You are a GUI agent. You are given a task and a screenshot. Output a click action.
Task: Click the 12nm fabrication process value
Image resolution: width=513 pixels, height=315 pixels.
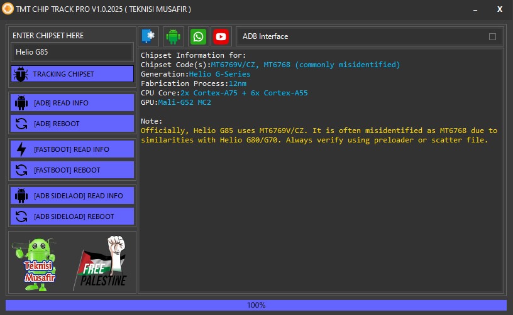click(x=237, y=83)
